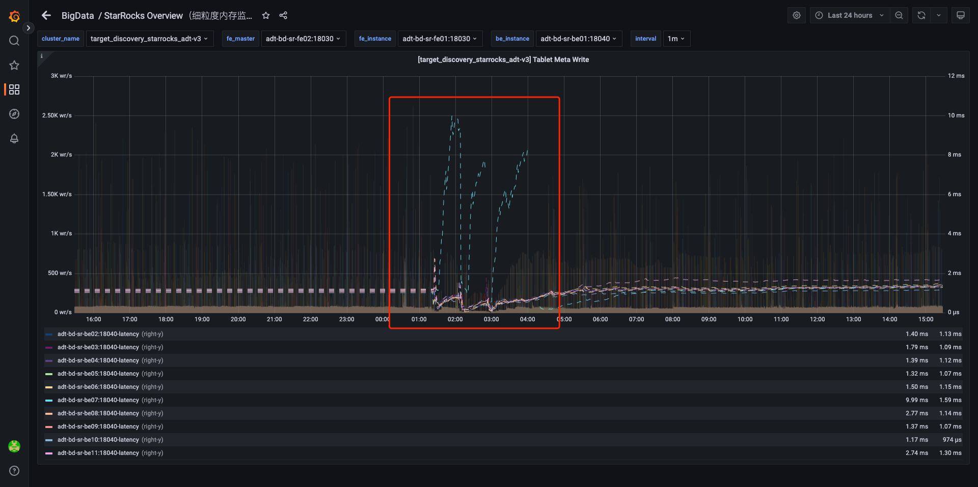Open the user profile avatar
The image size is (978, 487).
[x=14, y=446]
